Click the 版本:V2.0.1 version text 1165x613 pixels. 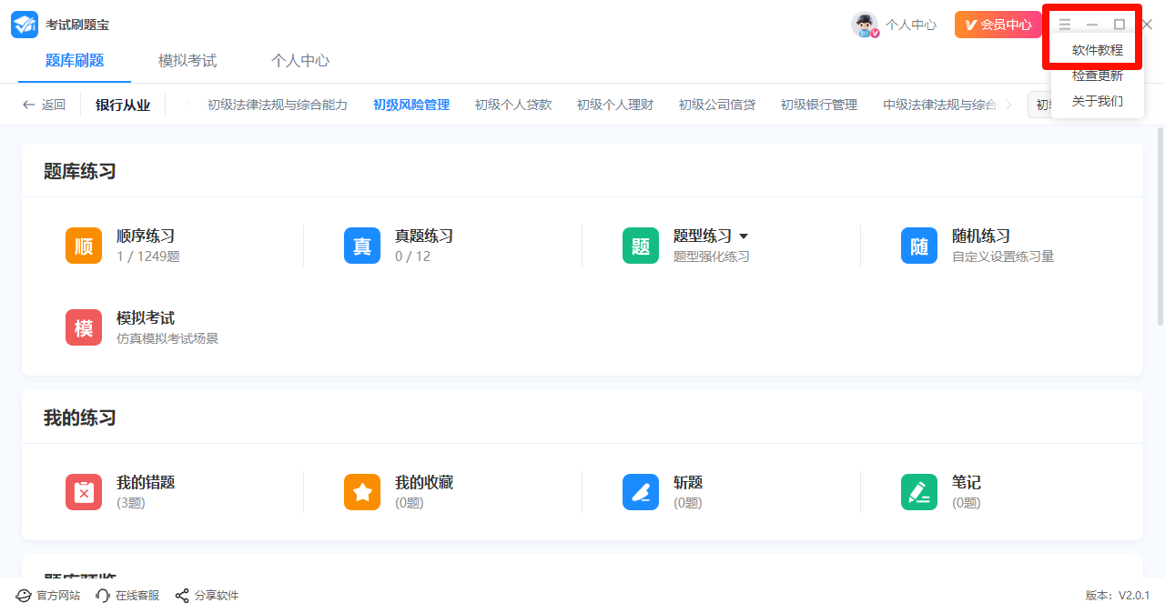(x=1118, y=596)
